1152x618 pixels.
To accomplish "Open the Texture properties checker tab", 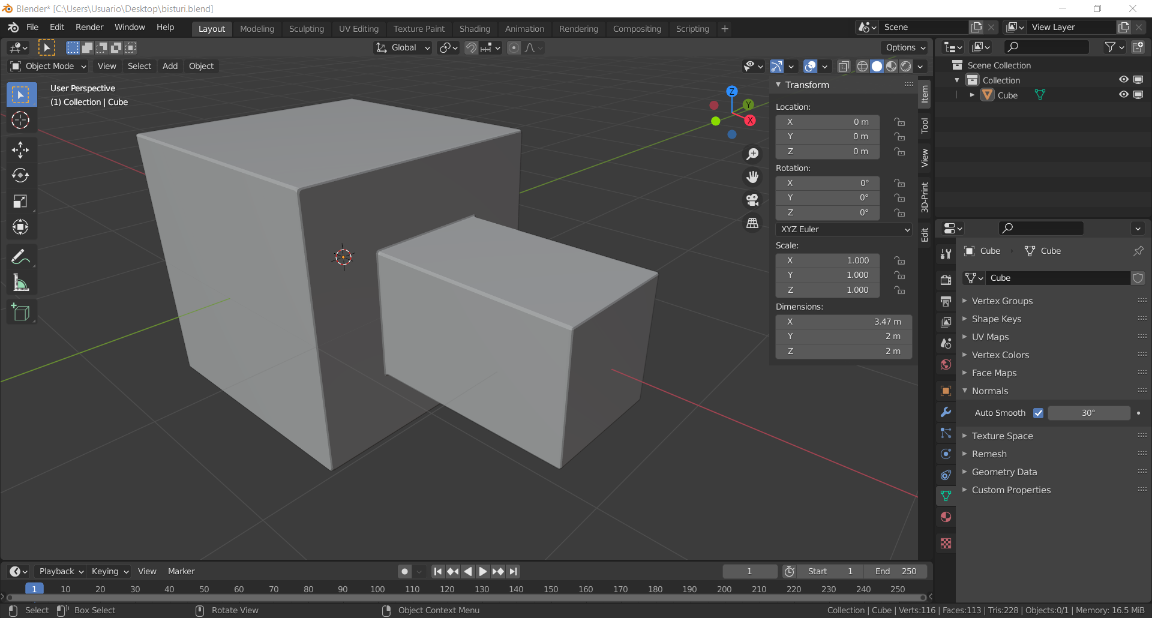I will coord(946,544).
